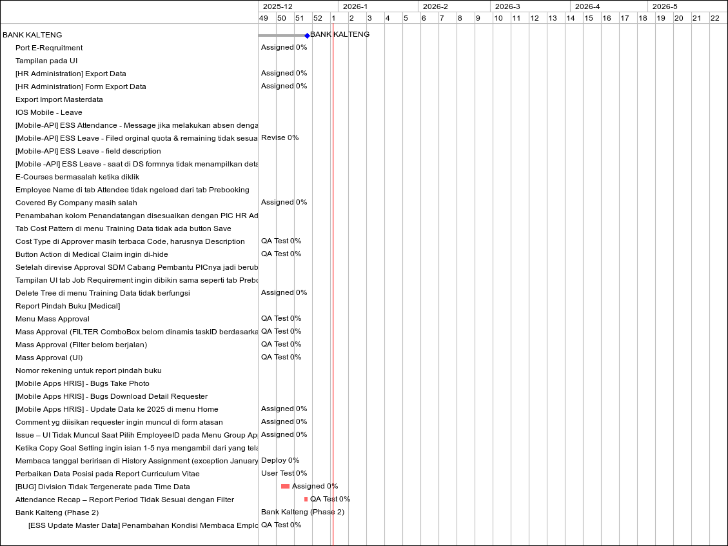Image resolution: width=728 pixels, height=546 pixels.
Task: Click the 2026-5 month header
Action: [x=665, y=6]
